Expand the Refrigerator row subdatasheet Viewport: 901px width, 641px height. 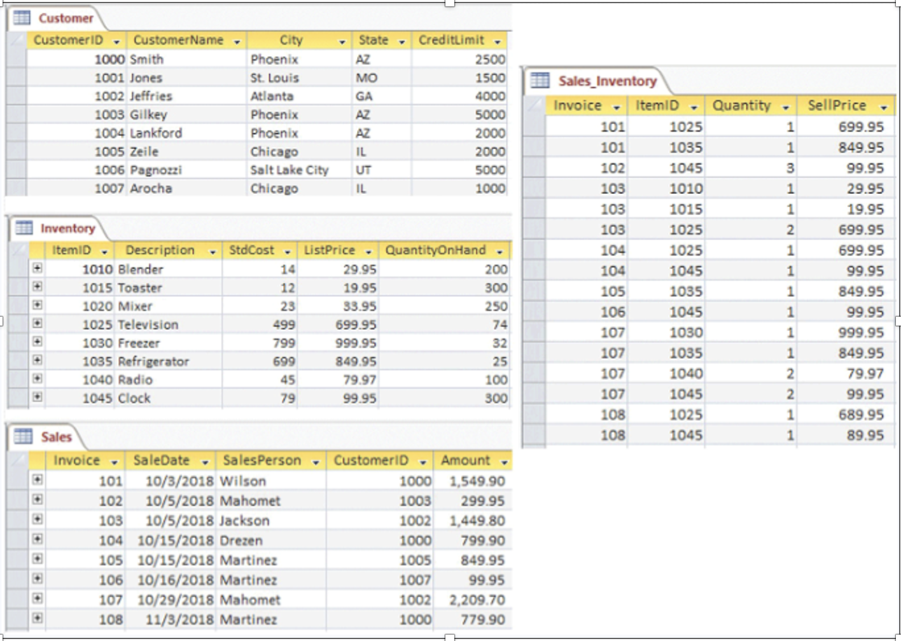(x=38, y=360)
